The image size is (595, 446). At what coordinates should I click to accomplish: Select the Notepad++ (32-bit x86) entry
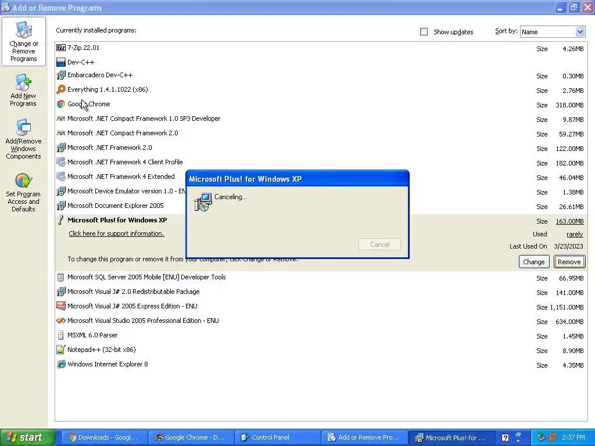click(x=101, y=350)
